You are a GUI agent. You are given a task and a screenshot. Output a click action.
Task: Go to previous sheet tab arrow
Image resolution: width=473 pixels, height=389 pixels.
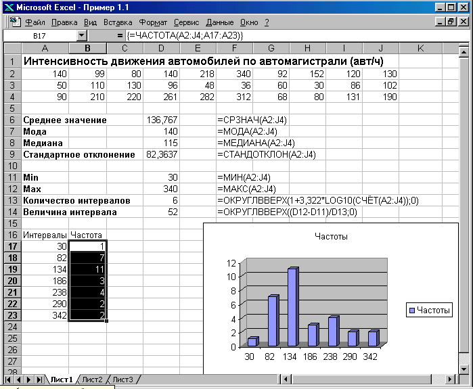click(19, 380)
